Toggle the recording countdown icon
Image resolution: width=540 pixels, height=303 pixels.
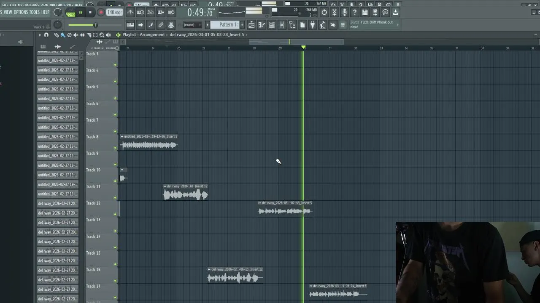[x=151, y=13]
